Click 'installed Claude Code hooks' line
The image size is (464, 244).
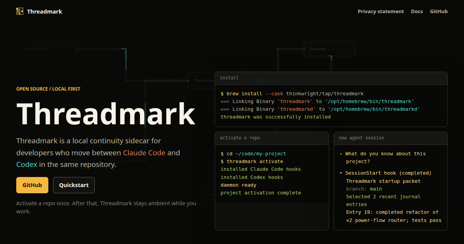pyautogui.click(x=261, y=169)
